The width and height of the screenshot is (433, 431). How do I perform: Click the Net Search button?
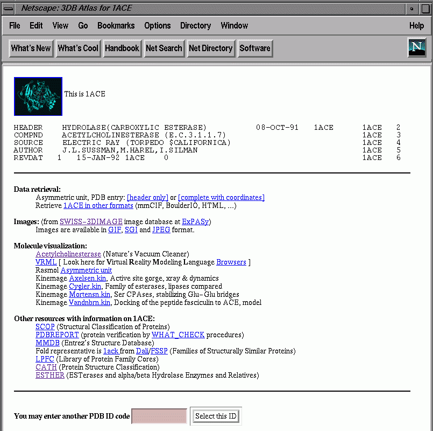coord(164,48)
